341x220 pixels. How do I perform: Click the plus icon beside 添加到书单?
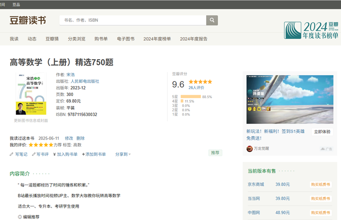point(83,155)
